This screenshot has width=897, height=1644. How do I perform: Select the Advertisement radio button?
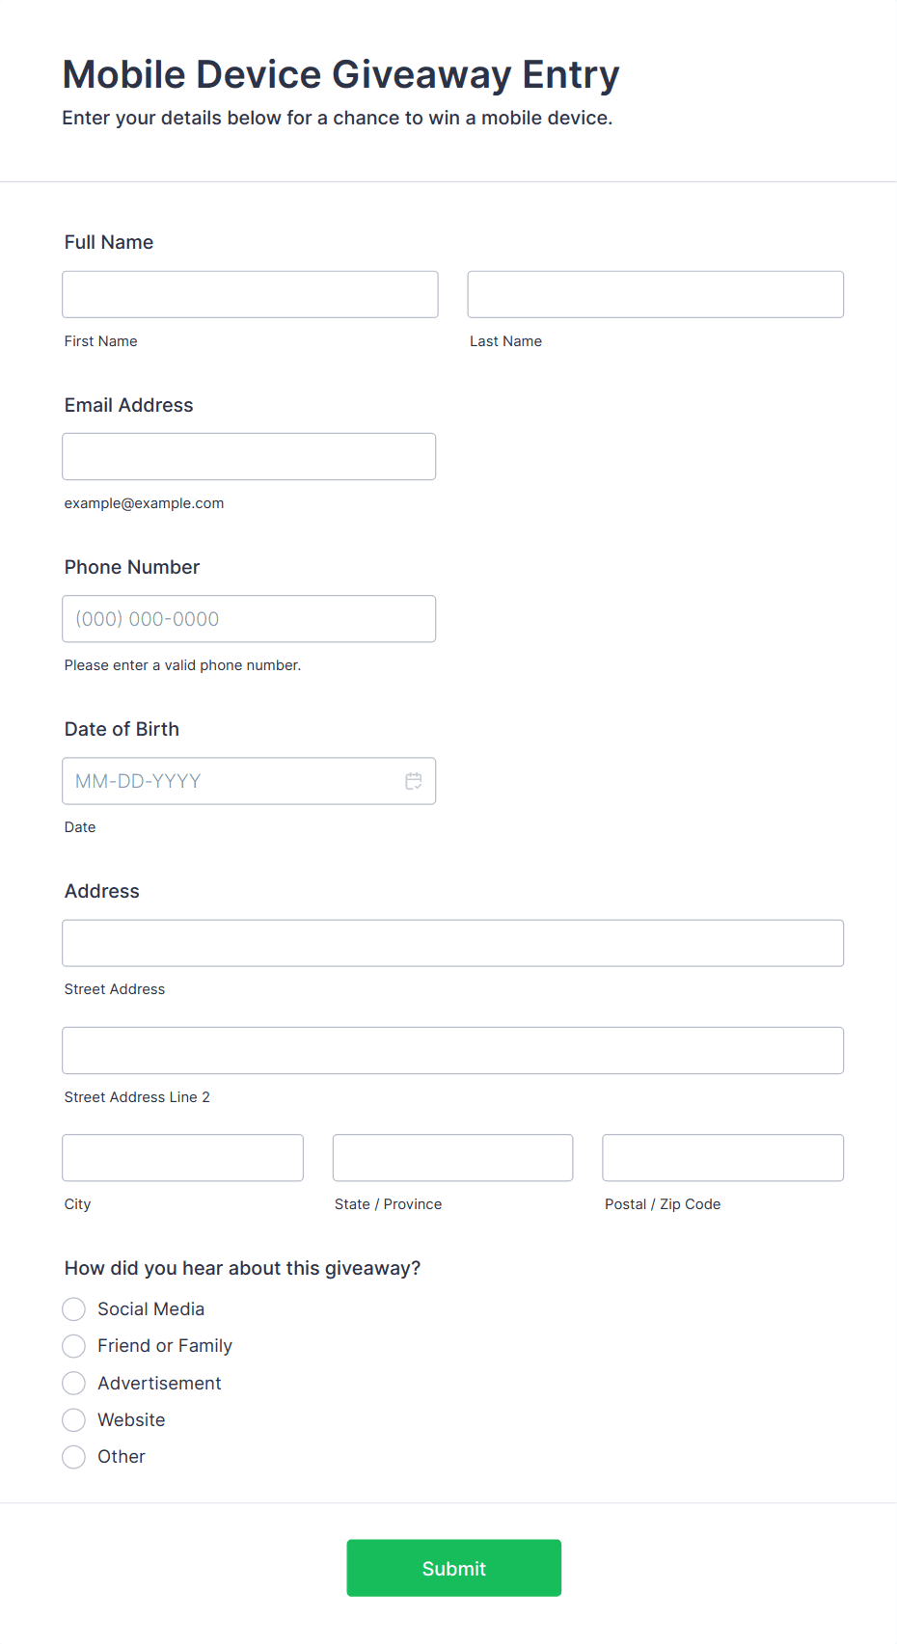(74, 1383)
